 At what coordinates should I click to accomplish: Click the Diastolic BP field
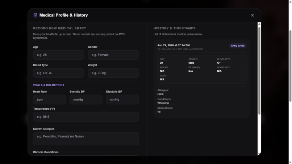(122, 100)
